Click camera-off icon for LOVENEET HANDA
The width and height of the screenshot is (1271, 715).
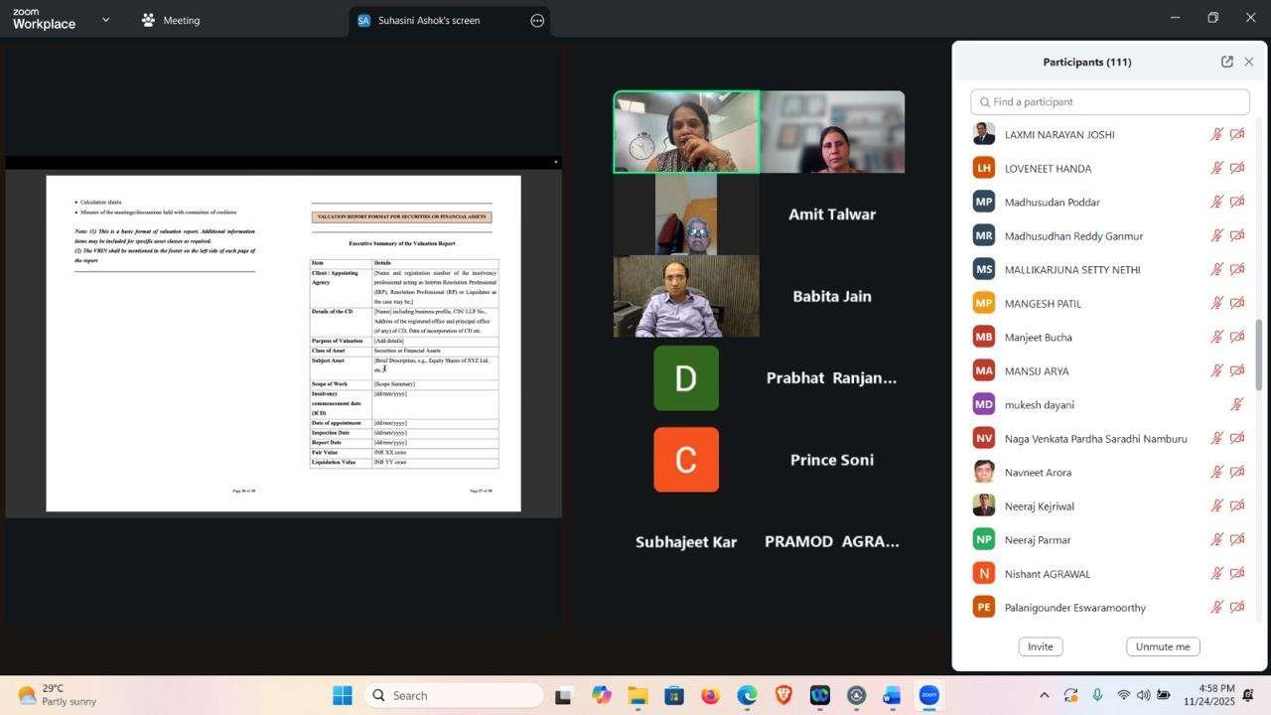(1237, 169)
